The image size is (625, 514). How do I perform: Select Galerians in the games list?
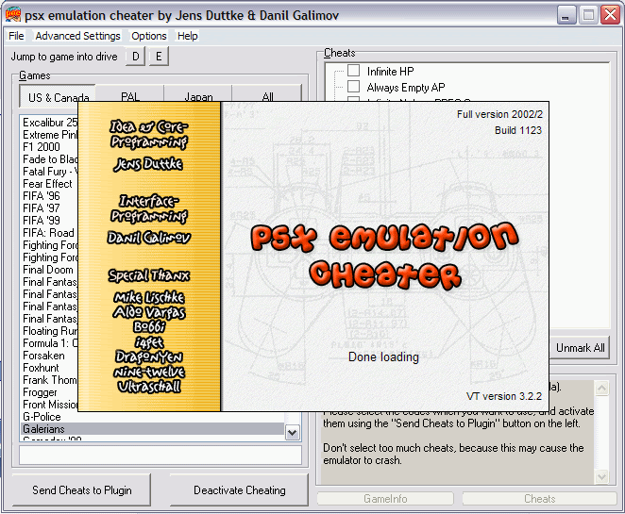(x=153, y=429)
